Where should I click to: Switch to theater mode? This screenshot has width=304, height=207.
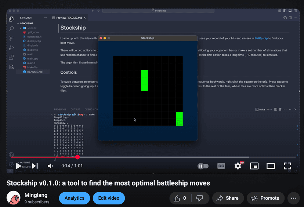tap(271, 166)
